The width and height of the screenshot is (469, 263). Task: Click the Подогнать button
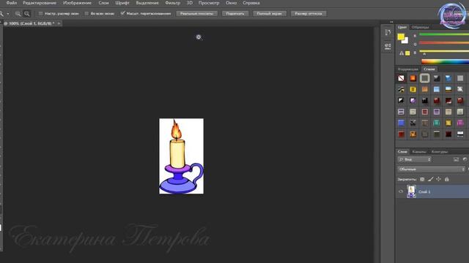[234, 13]
